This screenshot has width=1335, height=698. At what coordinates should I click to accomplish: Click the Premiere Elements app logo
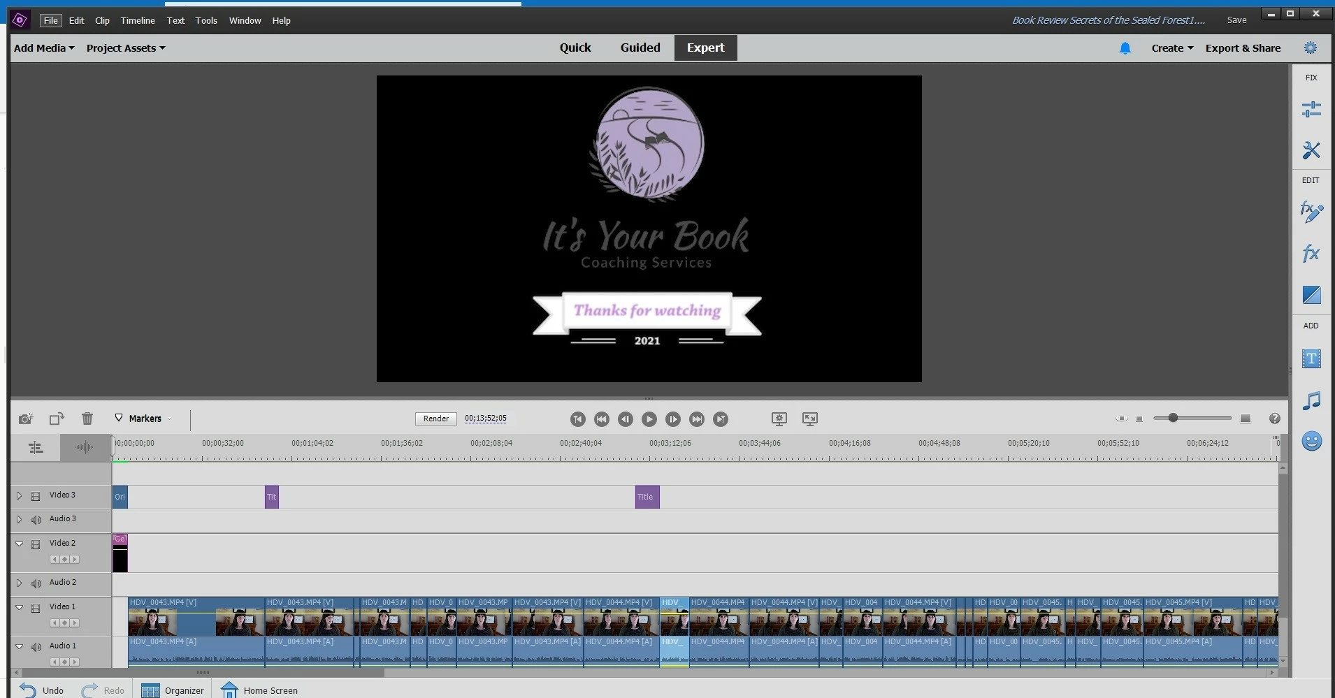pyautogui.click(x=20, y=20)
